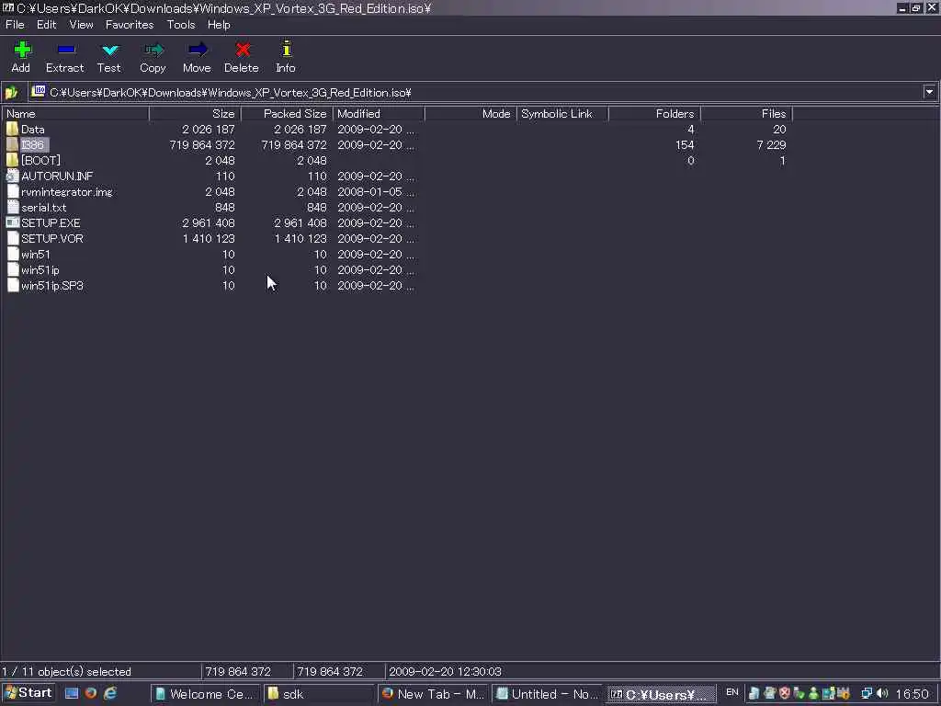Click the serial.txt file icon
Screen dimensions: 941x706
point(12,207)
